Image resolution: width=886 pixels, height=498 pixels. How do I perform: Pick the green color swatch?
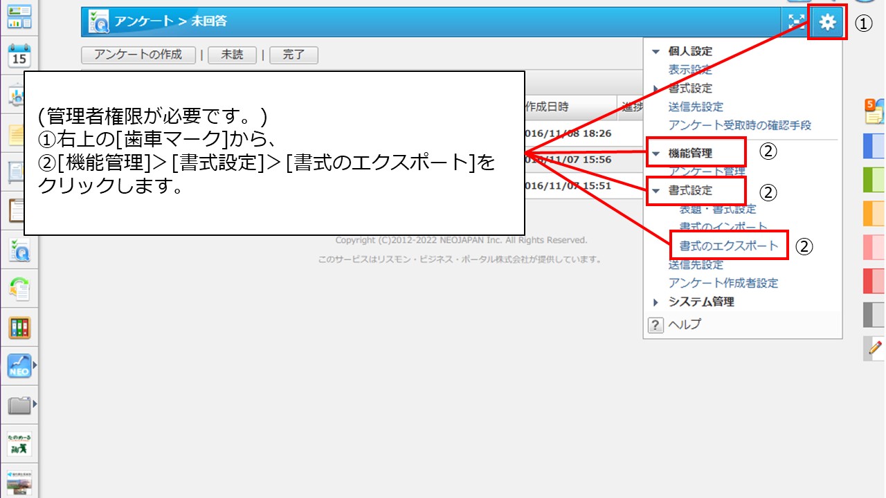click(874, 180)
